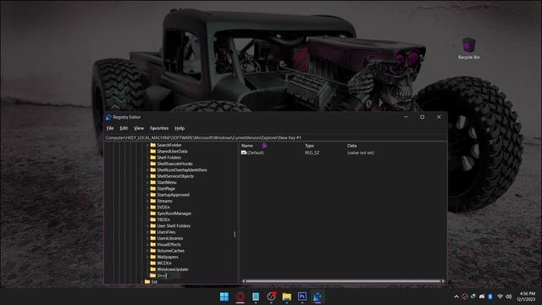Select the ShellServiceObjects key
Image resolution: width=542 pixels, height=305 pixels.
click(175, 176)
